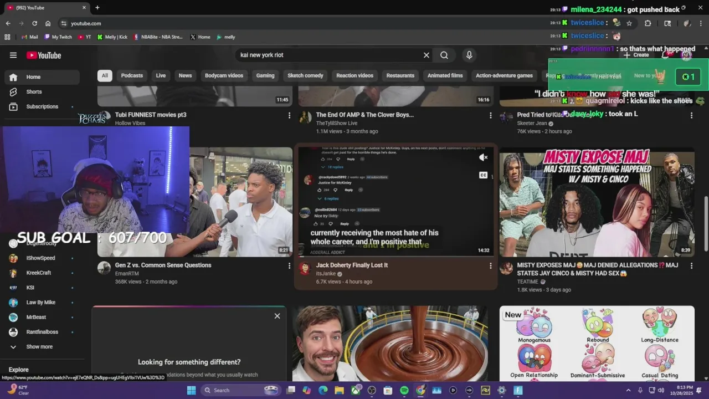Run search with the magnifier button
This screenshot has height=399, width=709.
tap(444, 55)
